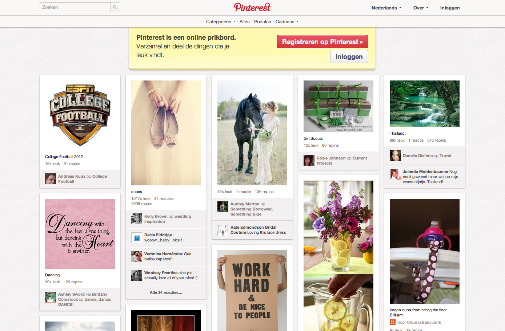Open Jolanda Muhlenbaumer's avatar
The image size is (505, 331).
[395, 174]
